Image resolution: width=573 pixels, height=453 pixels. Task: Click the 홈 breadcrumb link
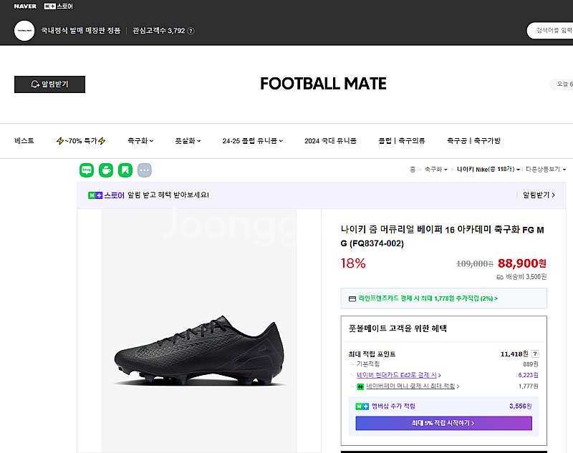click(413, 170)
